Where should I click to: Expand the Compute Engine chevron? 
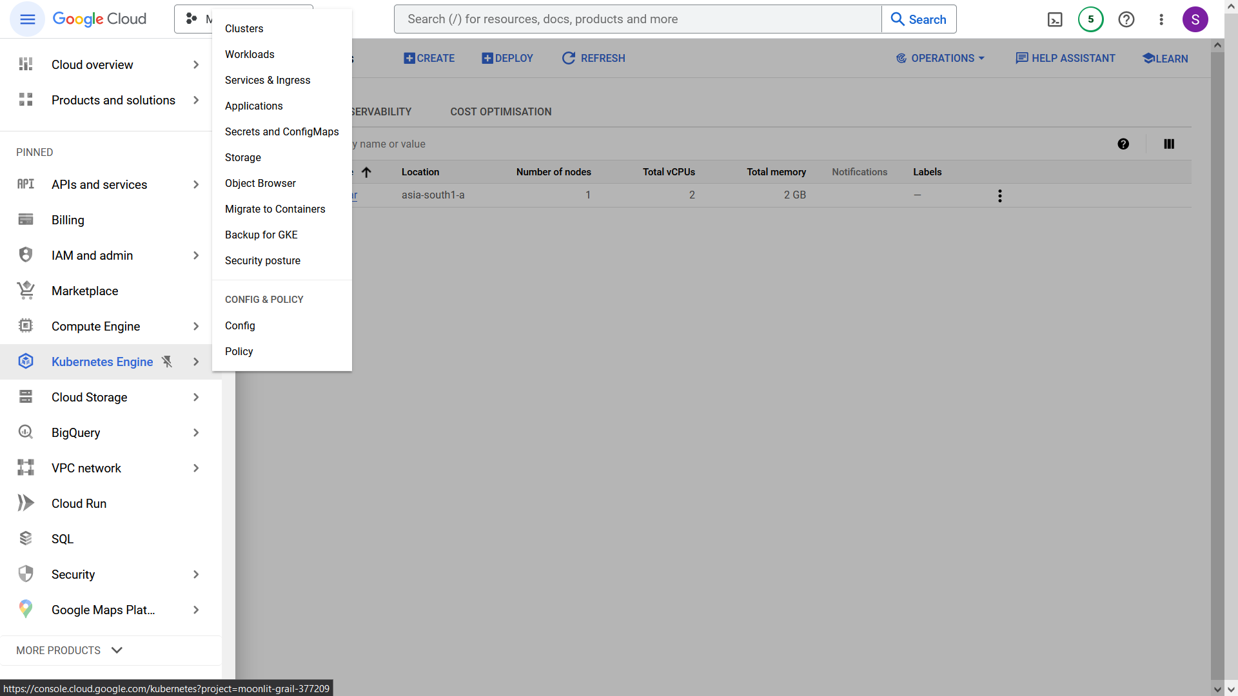pyautogui.click(x=196, y=326)
